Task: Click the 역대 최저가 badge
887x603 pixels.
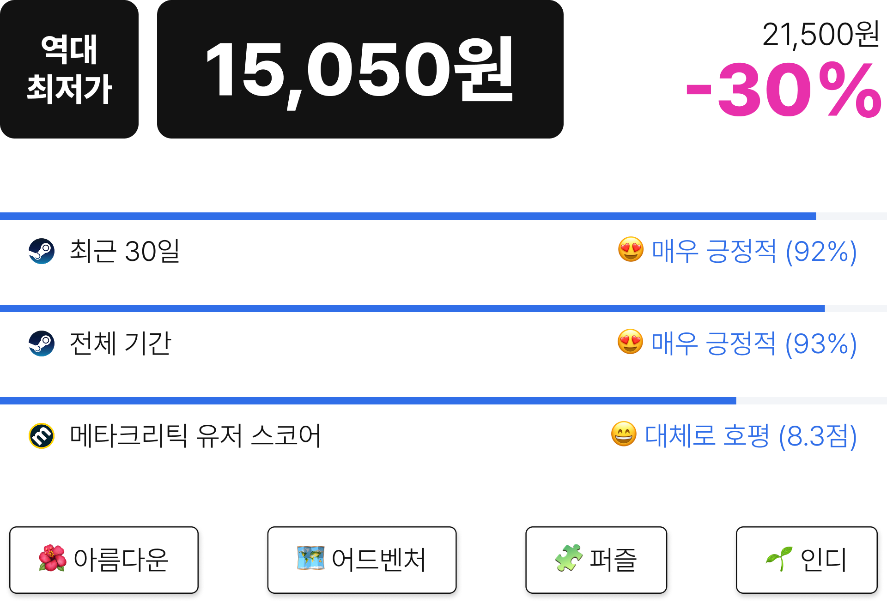Action: (69, 69)
